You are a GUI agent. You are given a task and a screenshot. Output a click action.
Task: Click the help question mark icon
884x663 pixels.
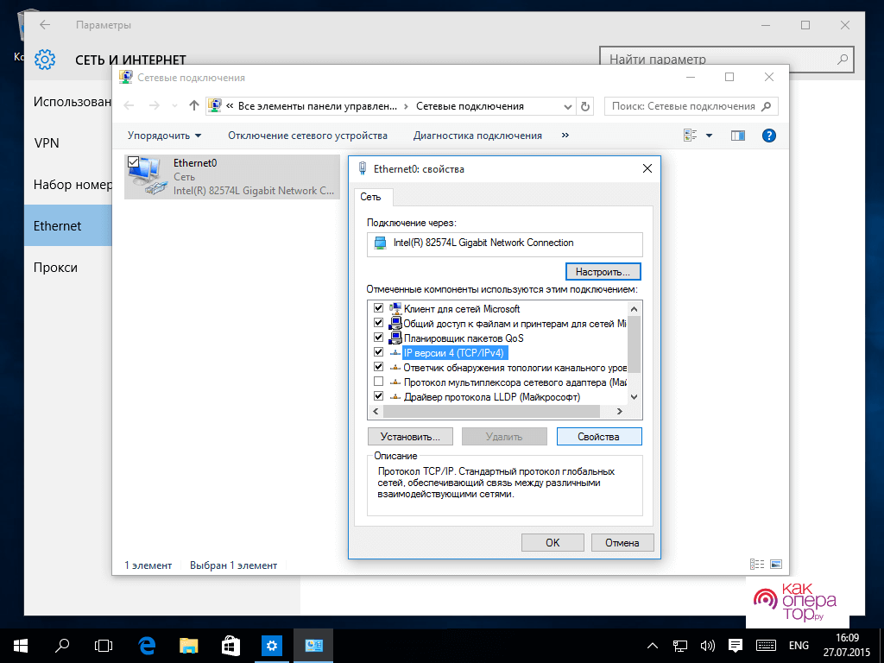click(x=769, y=136)
